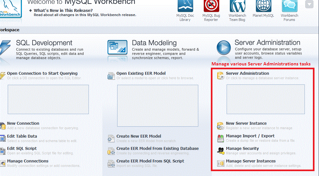Click the MySQL Workbench dolphin logo

point(10,9)
